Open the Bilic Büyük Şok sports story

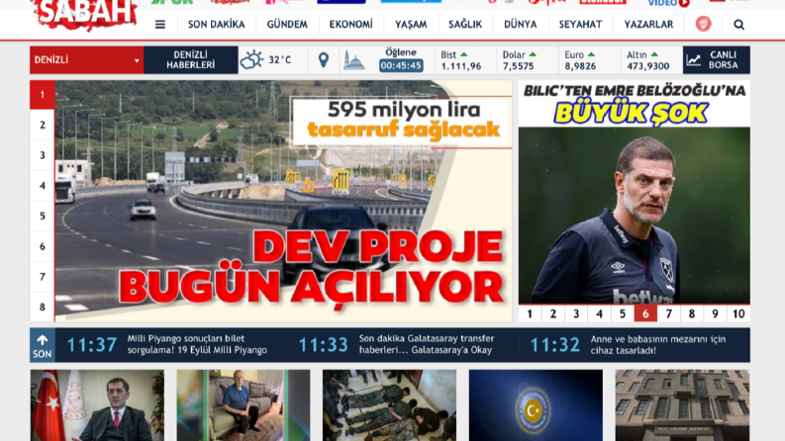tap(634, 193)
